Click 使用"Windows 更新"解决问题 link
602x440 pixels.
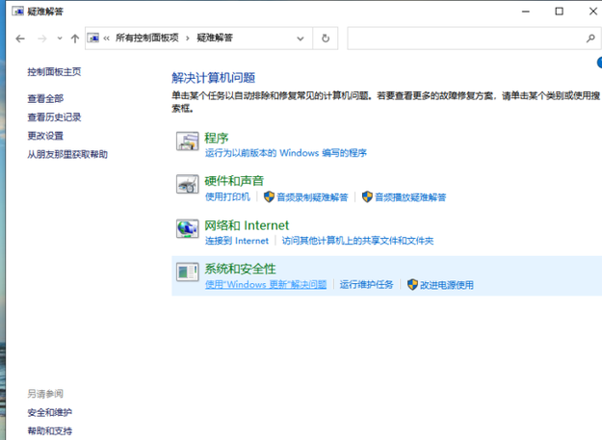(x=266, y=284)
